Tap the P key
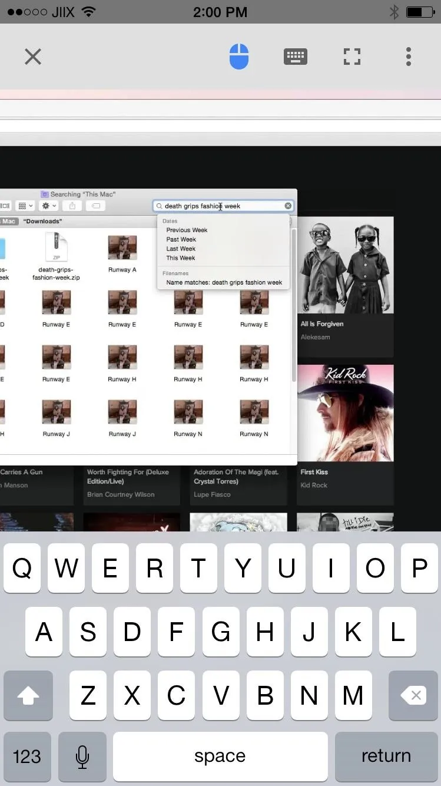Screen dimensions: 441x786 click(419, 568)
